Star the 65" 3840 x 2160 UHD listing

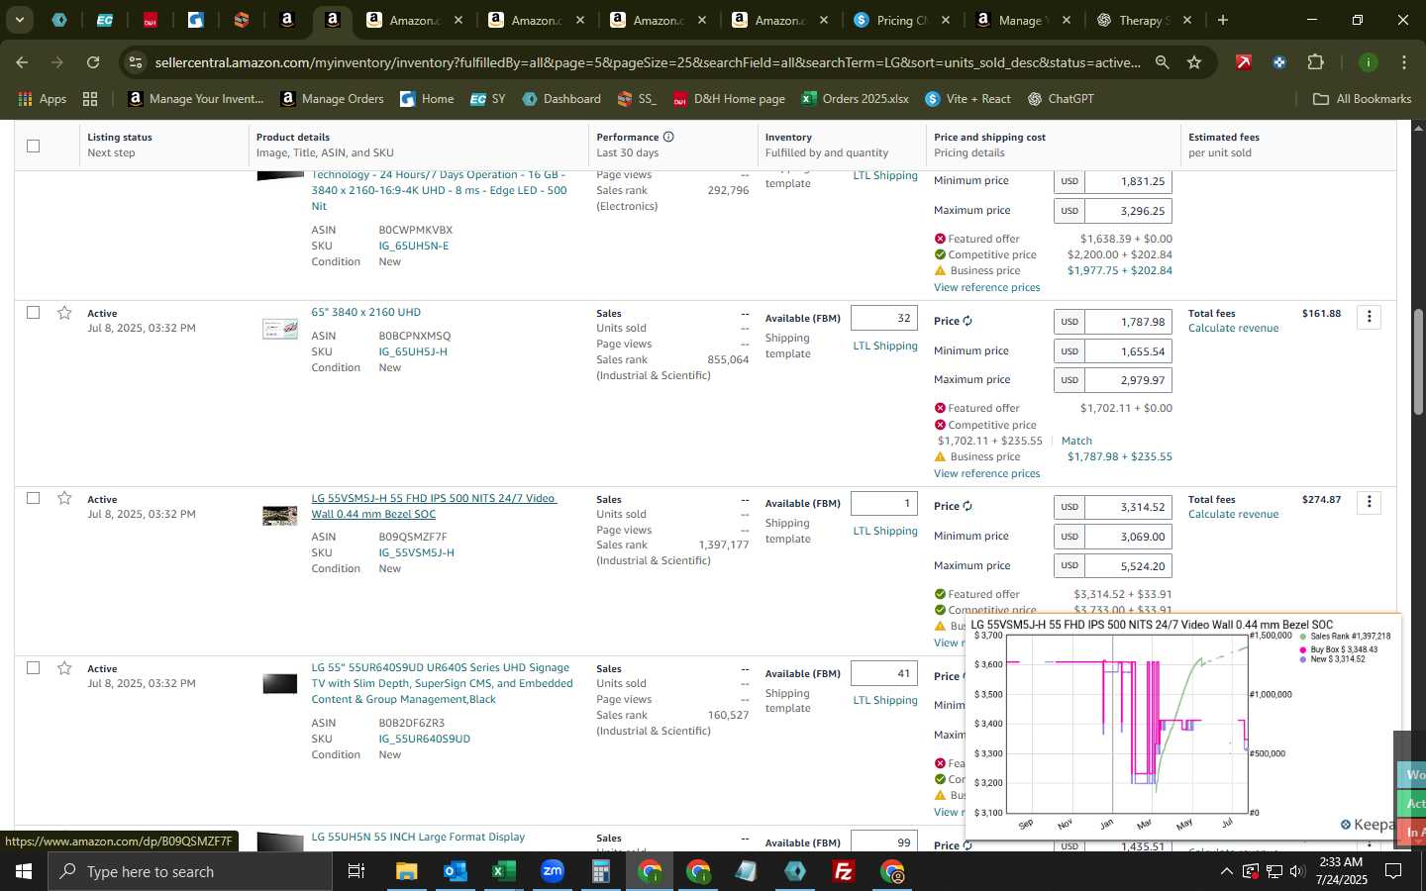pyautogui.click(x=64, y=313)
